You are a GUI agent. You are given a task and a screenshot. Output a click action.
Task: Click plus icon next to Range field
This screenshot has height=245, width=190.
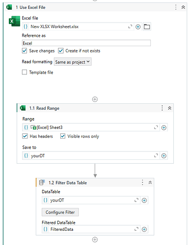(x=164, y=127)
